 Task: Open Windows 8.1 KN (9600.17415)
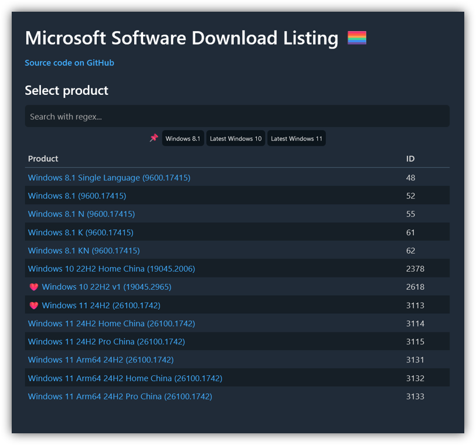coord(84,251)
